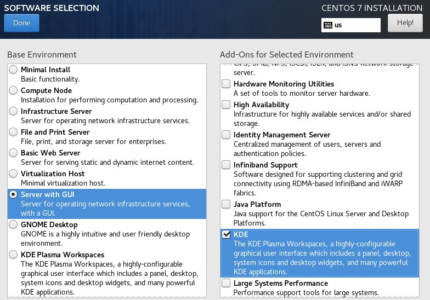Select the GNOME Desktop radio button
Viewport: 430px width, 300px height.
click(x=13, y=224)
